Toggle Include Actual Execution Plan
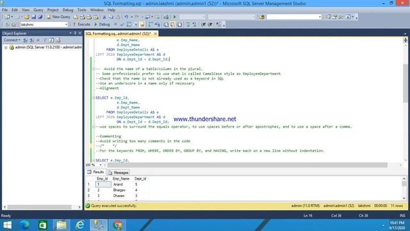Viewport: 410px width, 231px height. coord(151,24)
